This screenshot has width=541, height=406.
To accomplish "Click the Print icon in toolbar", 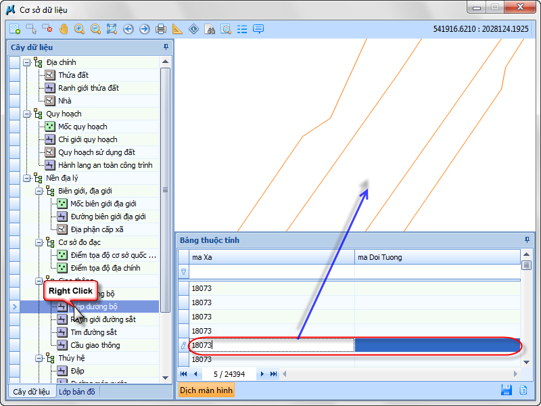I will coord(161,29).
